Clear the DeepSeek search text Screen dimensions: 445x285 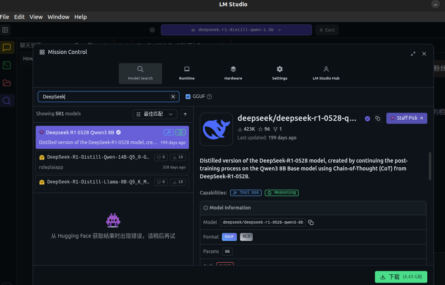pos(173,96)
